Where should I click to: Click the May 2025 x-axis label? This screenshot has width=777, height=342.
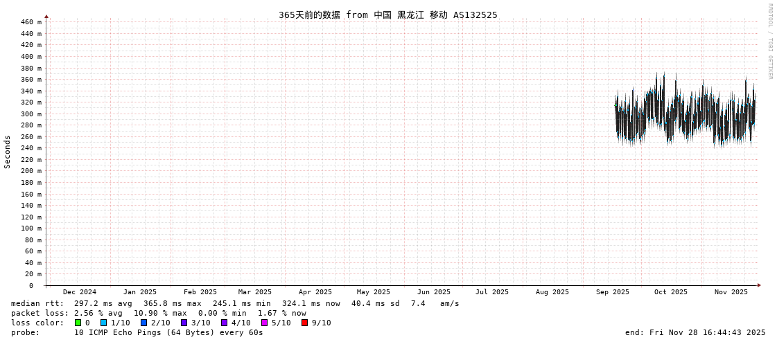(373, 292)
